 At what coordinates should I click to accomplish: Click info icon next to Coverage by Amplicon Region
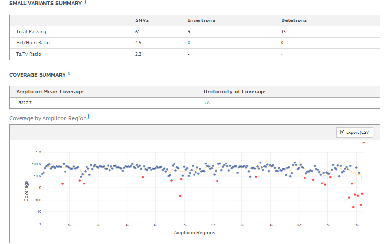click(x=88, y=117)
